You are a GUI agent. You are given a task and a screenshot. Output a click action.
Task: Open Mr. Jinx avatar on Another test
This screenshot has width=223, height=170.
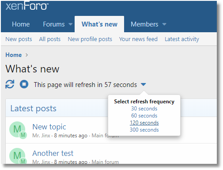click(x=17, y=156)
